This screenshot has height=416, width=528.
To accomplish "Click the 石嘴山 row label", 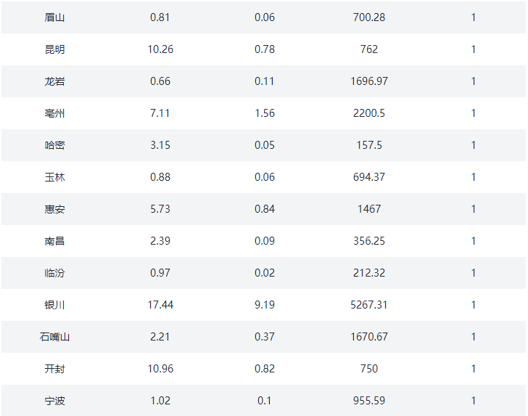I will click(54, 337).
